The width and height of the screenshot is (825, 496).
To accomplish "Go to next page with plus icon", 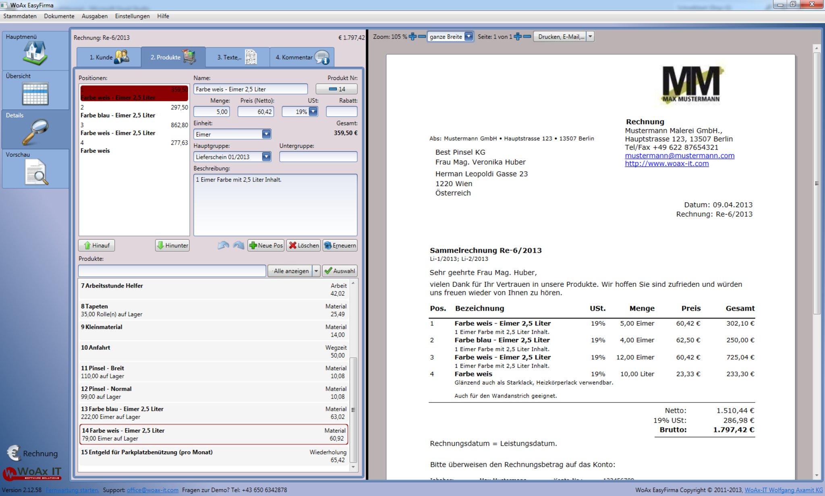I will 518,37.
